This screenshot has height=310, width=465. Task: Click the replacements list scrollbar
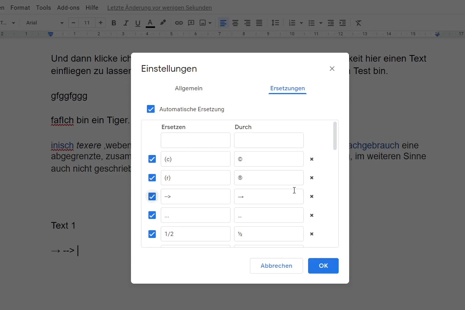pos(335,136)
